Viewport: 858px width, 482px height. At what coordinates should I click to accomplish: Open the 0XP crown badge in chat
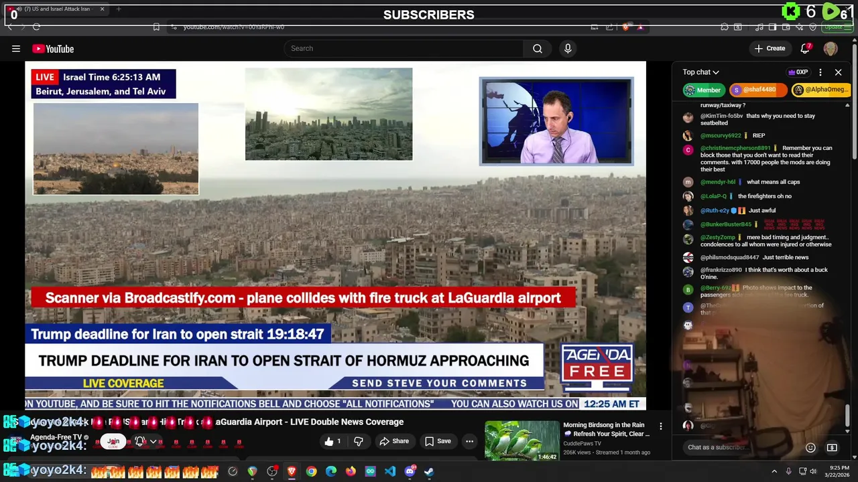pos(798,72)
